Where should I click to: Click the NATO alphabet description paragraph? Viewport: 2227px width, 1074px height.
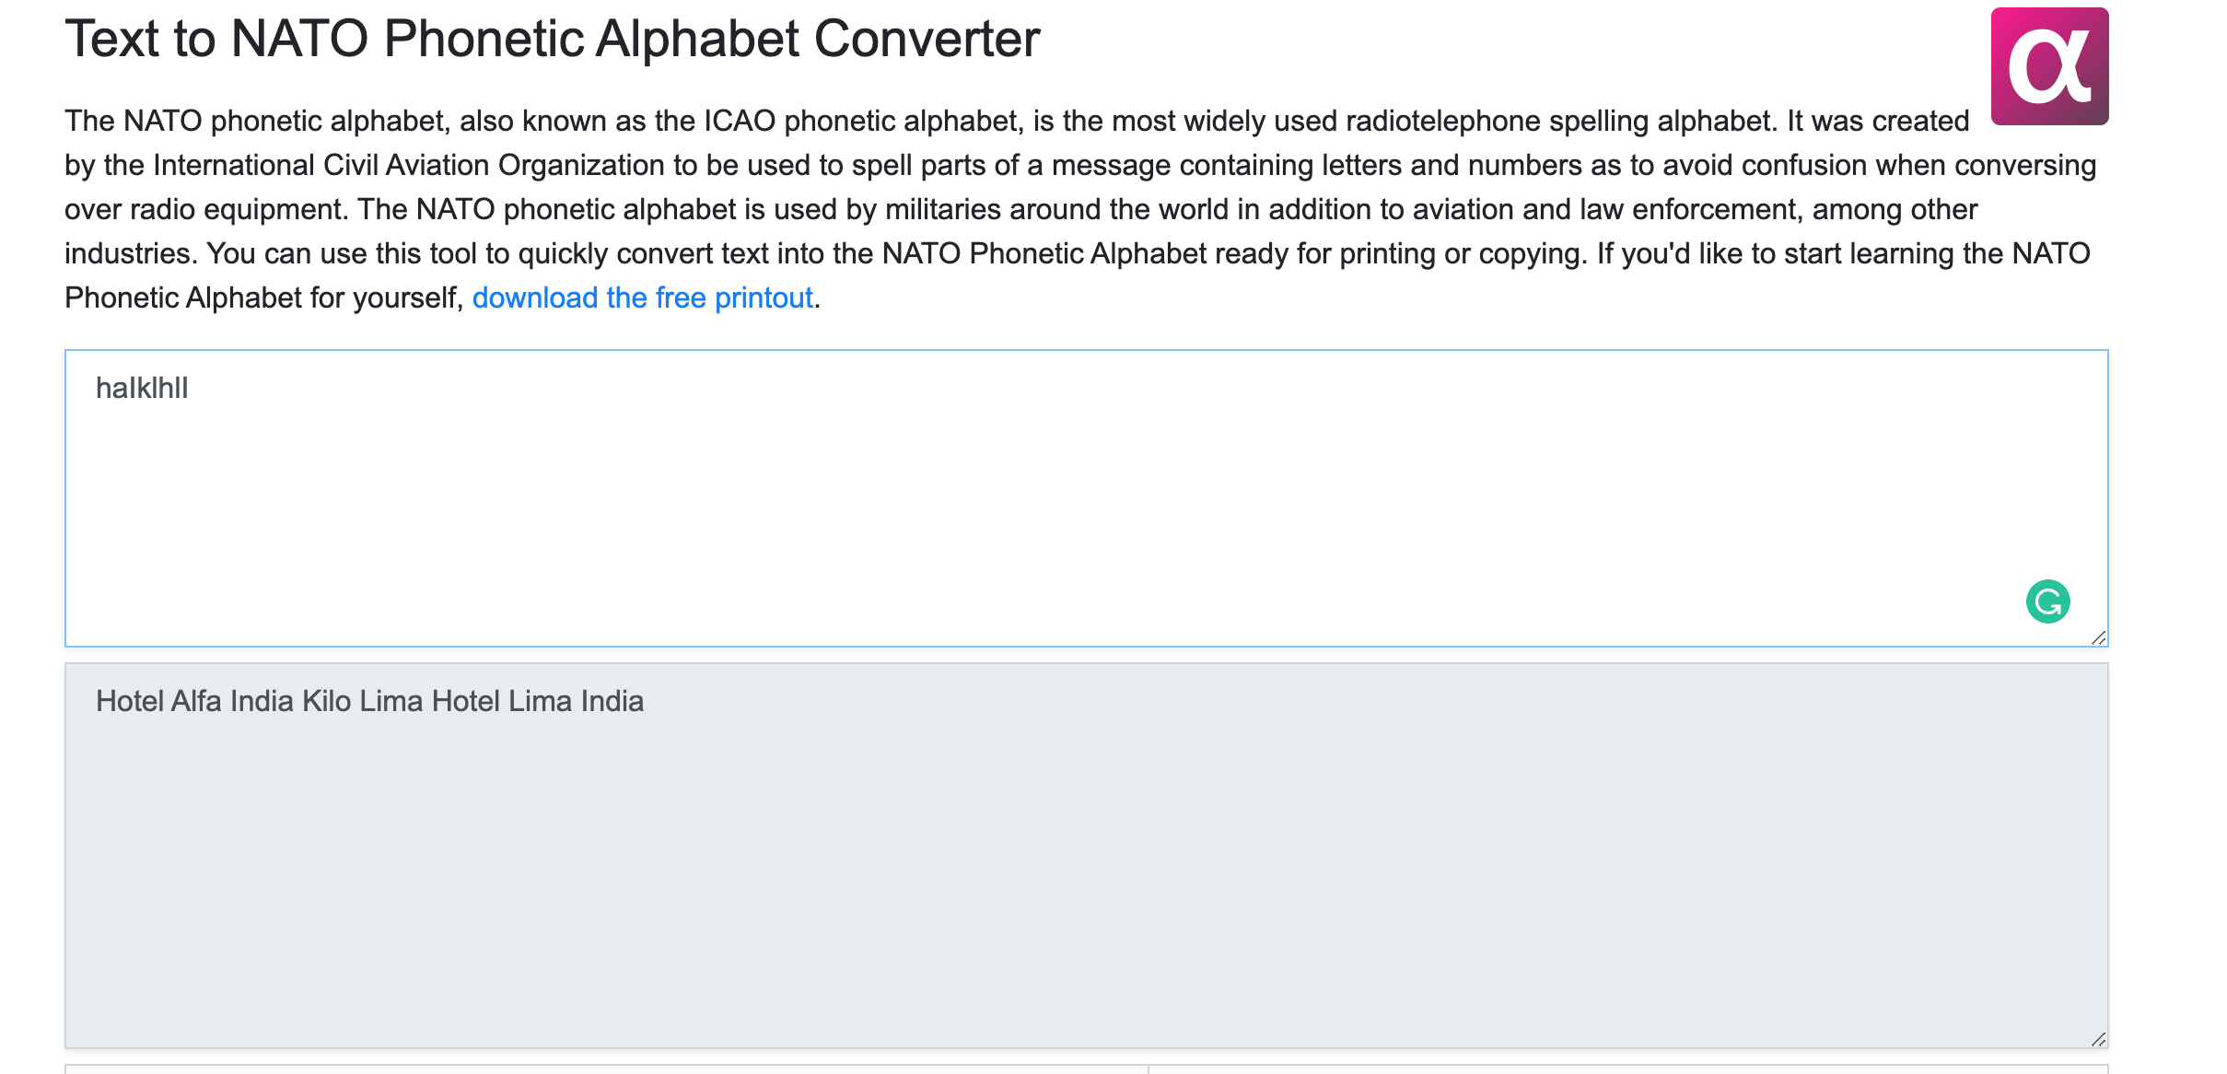[x=1079, y=209]
